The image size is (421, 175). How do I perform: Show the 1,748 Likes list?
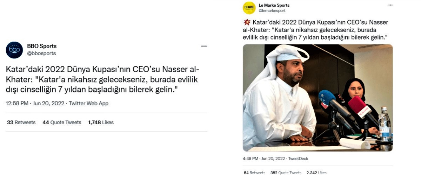[x=101, y=122]
